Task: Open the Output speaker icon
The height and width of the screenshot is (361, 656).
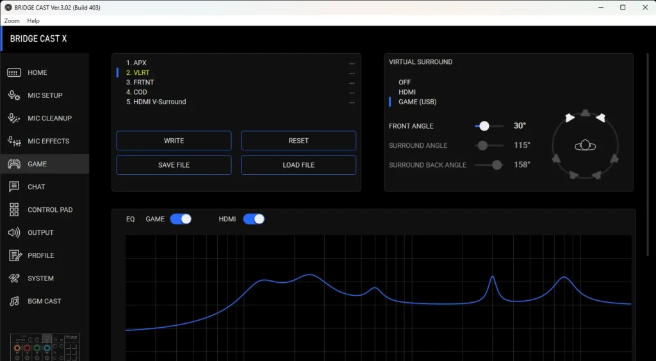Action: (14, 233)
